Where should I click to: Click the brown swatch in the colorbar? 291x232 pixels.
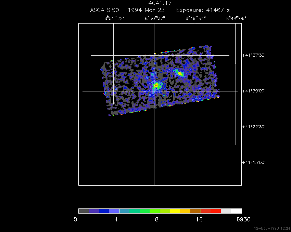coord(195,211)
